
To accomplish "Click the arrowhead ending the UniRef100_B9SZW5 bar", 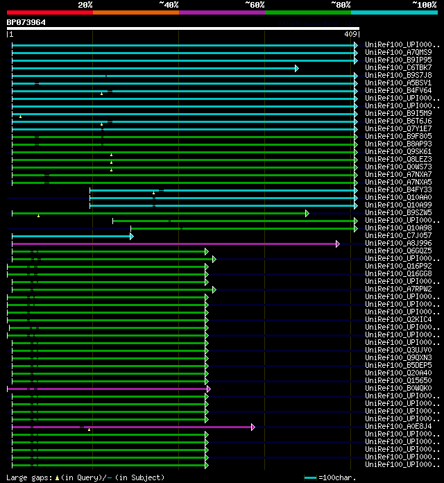I will pyautogui.click(x=307, y=213).
